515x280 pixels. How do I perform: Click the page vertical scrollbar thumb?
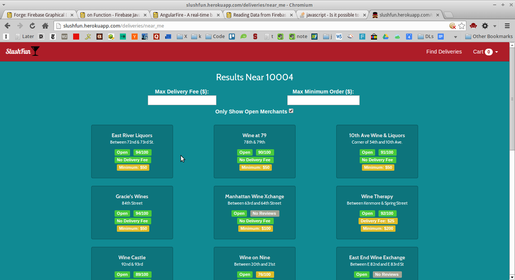coord(512,99)
